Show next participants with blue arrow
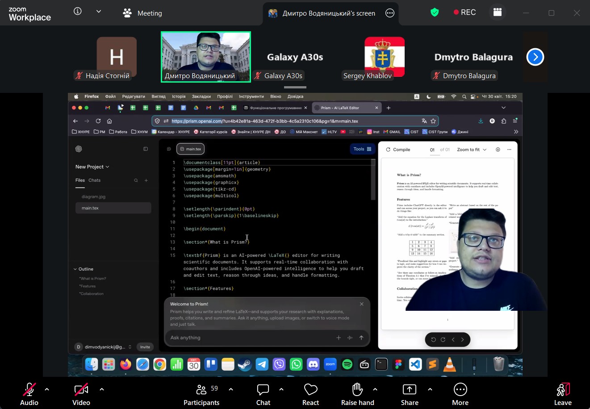The height and width of the screenshot is (409, 590). [x=535, y=57]
